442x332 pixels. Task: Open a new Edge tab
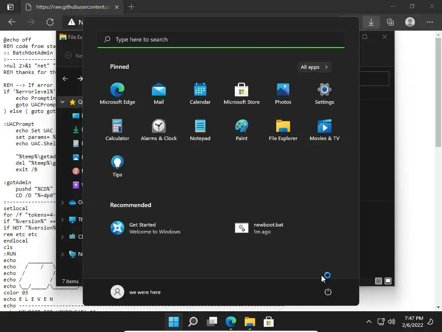[x=131, y=7]
